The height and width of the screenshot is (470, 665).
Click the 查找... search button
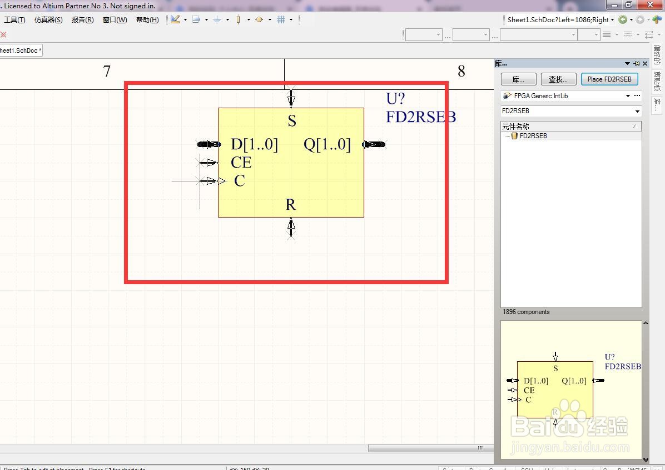tap(558, 79)
